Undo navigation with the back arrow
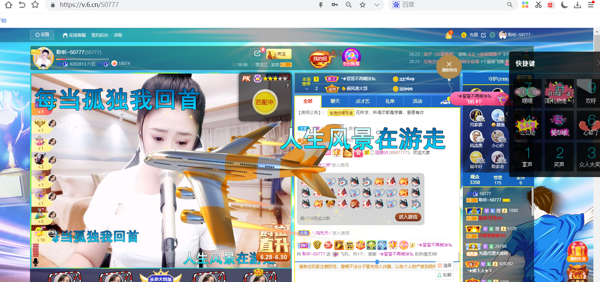The image size is (600, 282). pyautogui.click(x=22, y=5)
